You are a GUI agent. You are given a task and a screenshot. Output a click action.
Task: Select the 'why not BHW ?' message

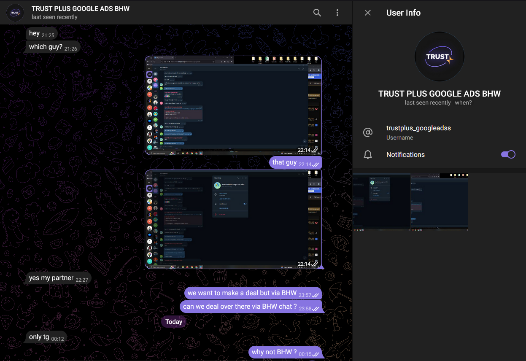286,353
